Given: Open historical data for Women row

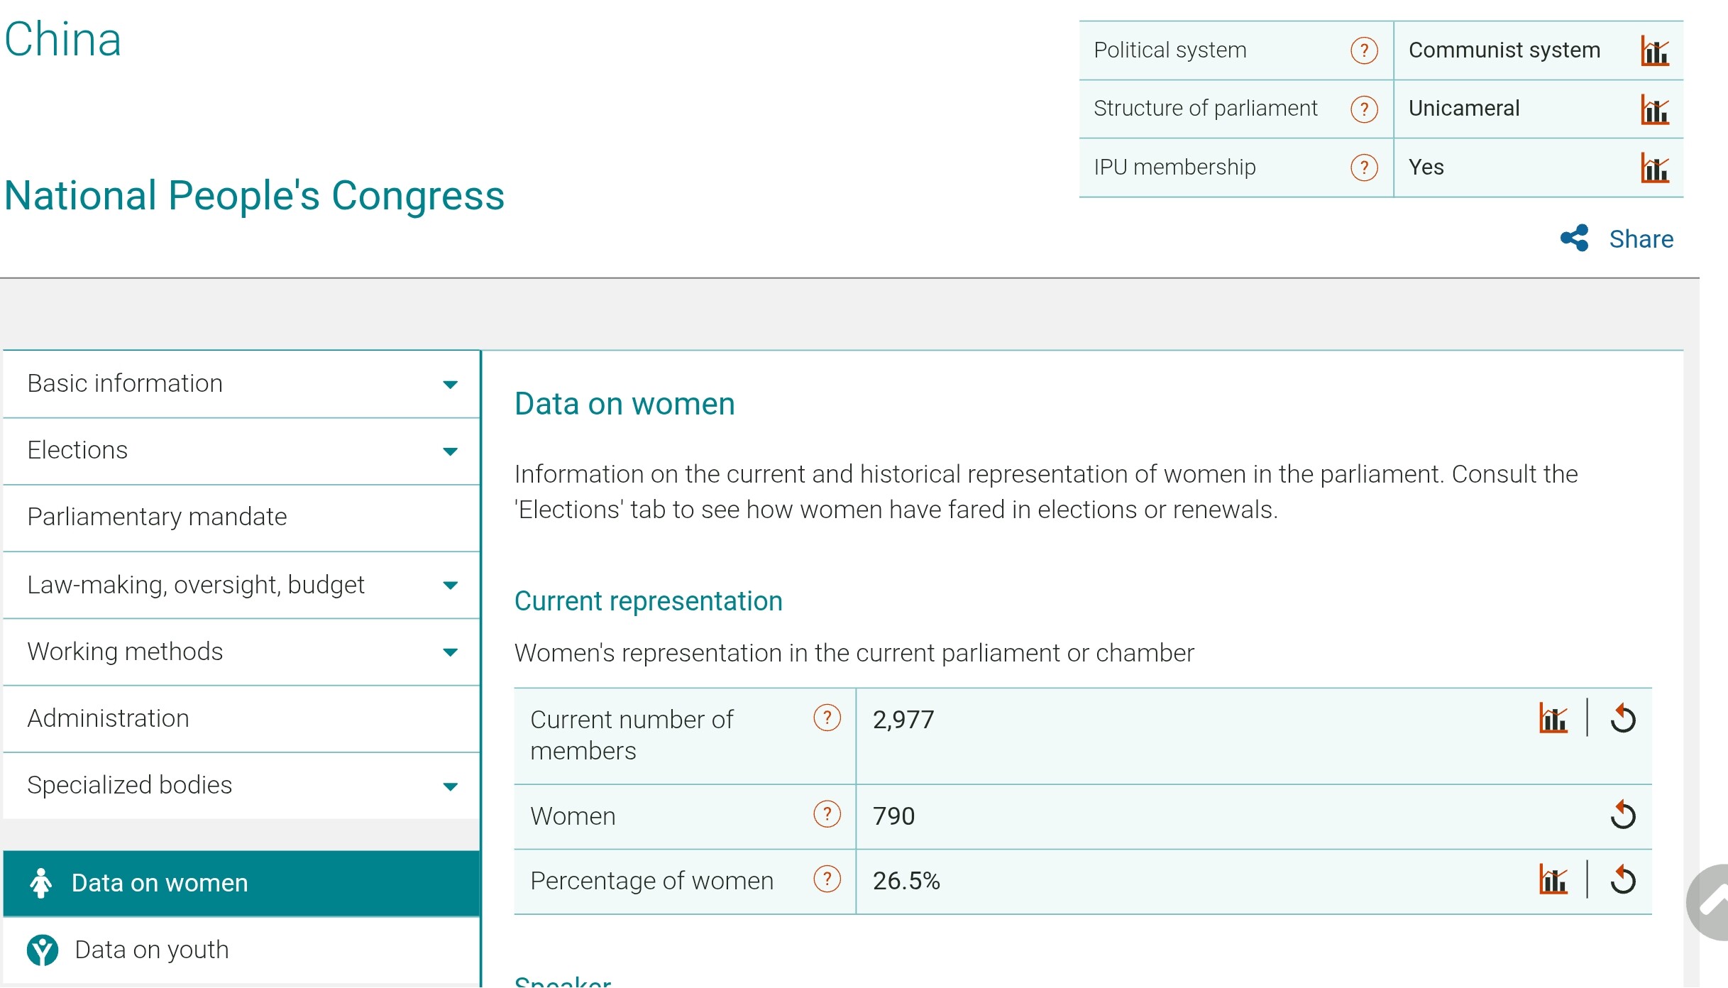Looking at the screenshot, I should [1622, 815].
